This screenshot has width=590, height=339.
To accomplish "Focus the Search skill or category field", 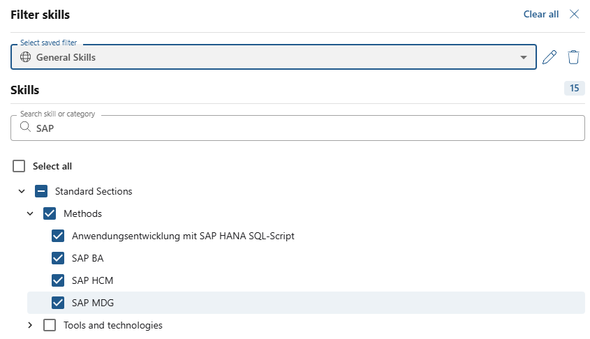I will pyautogui.click(x=297, y=128).
